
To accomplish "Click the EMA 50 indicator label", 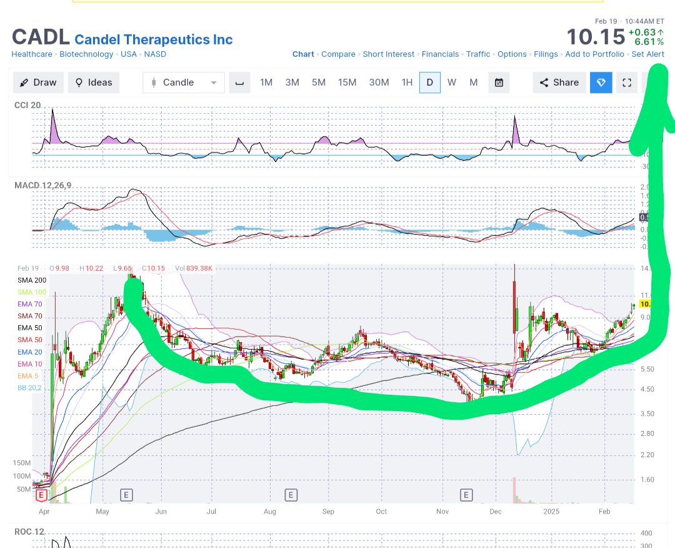I will tap(30, 328).
